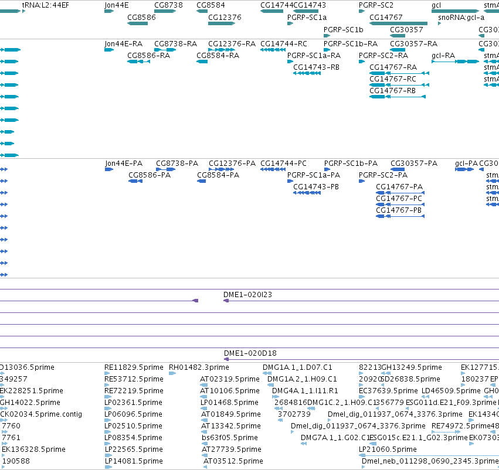Select the EK136328.5prime EST label
The height and width of the screenshot is (470, 499).
coord(33,449)
